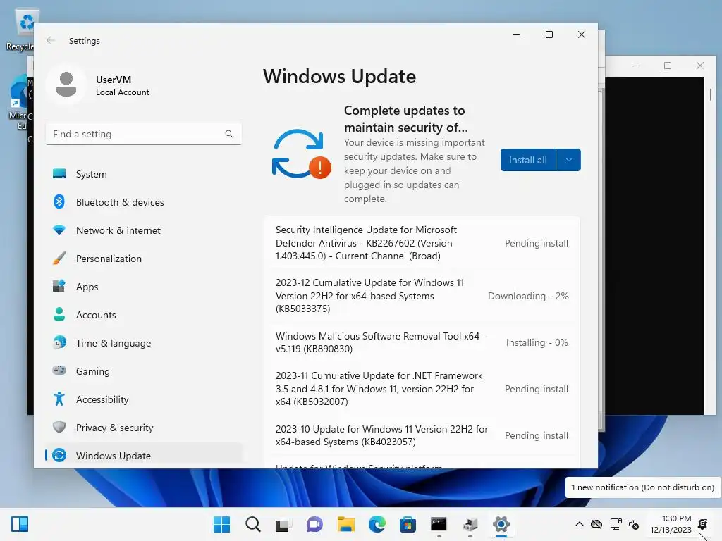Open taskbar Search
The height and width of the screenshot is (541, 722).
[x=253, y=524]
